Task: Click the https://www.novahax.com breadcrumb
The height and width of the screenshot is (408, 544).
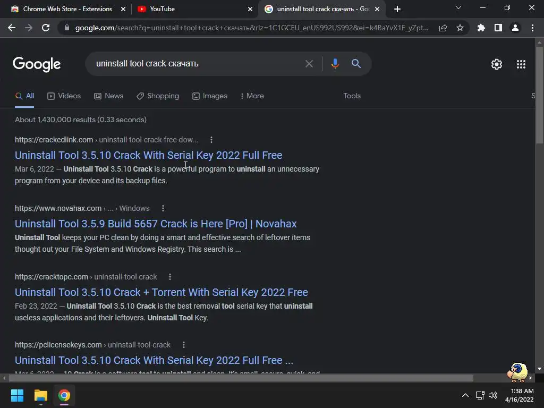Action: point(58,208)
